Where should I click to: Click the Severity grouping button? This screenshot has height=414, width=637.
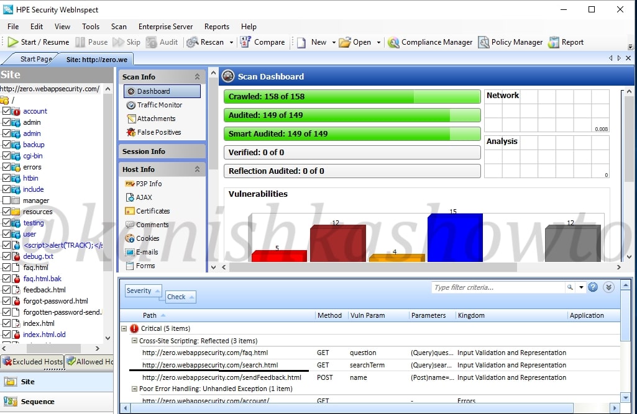pyautogui.click(x=143, y=290)
